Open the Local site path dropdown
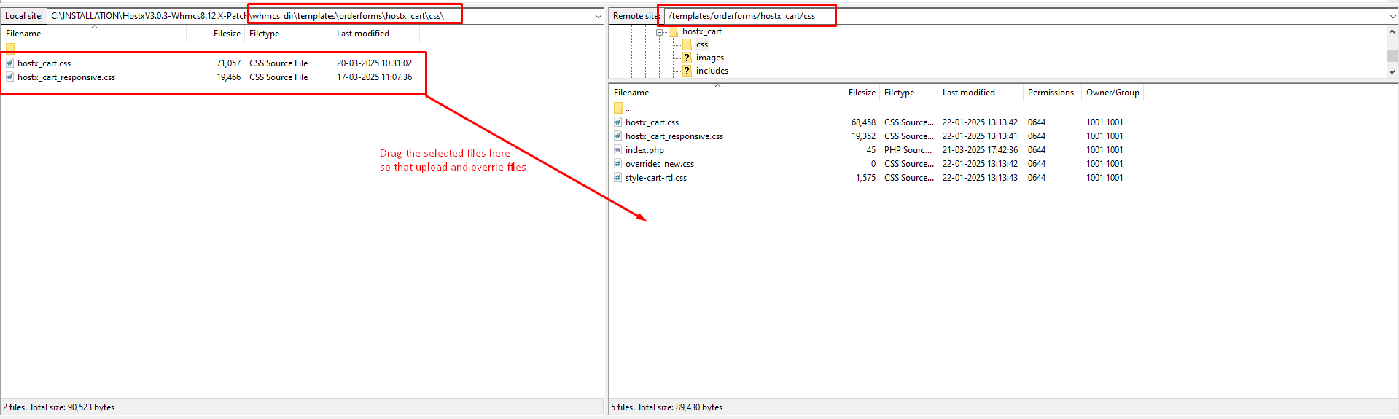1399x419 pixels. (598, 16)
